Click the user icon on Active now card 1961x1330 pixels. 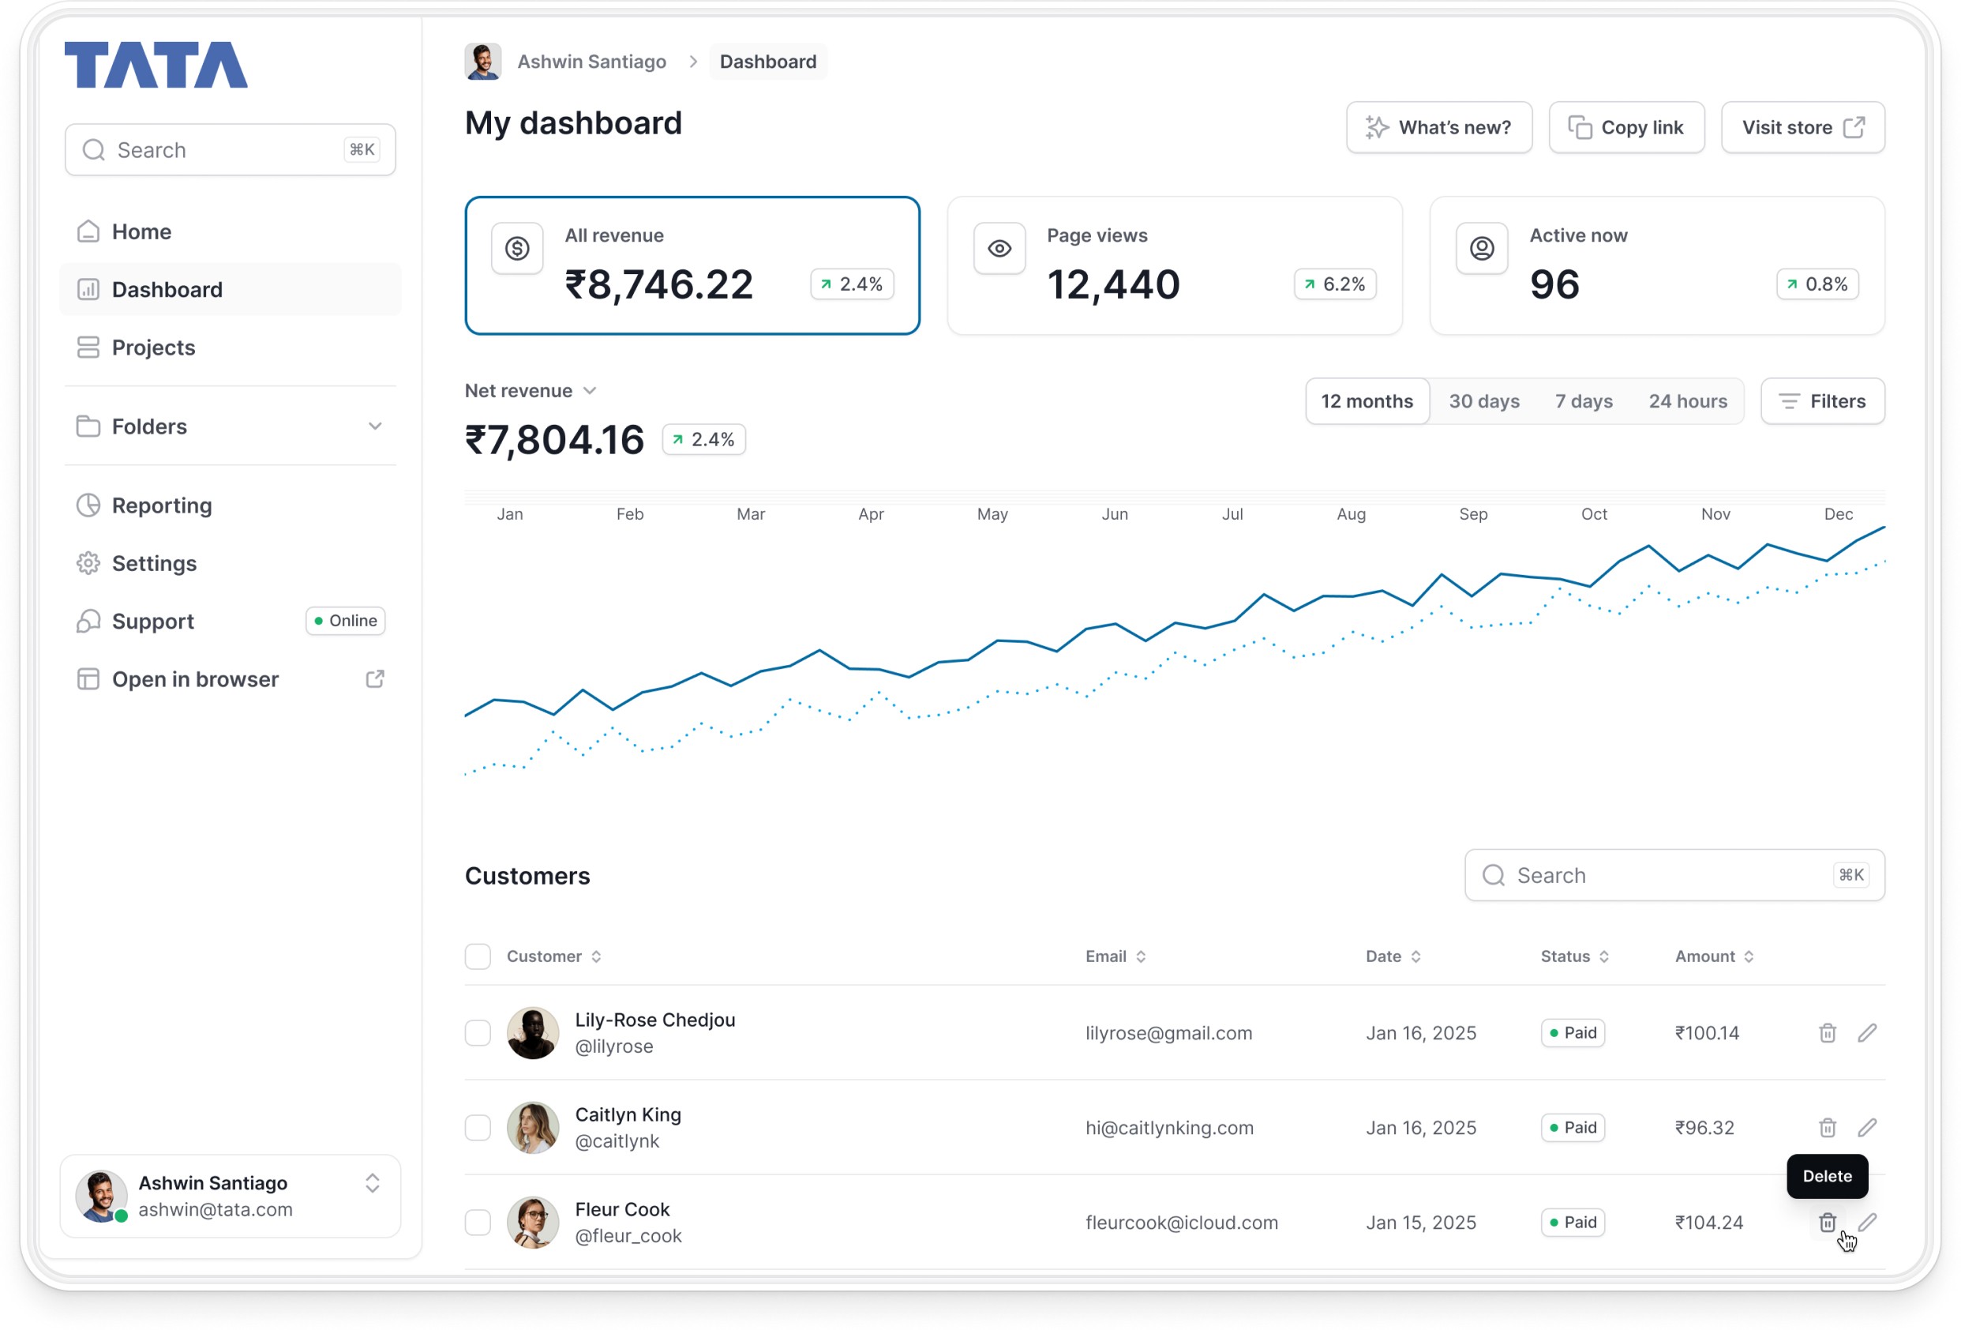point(1482,248)
